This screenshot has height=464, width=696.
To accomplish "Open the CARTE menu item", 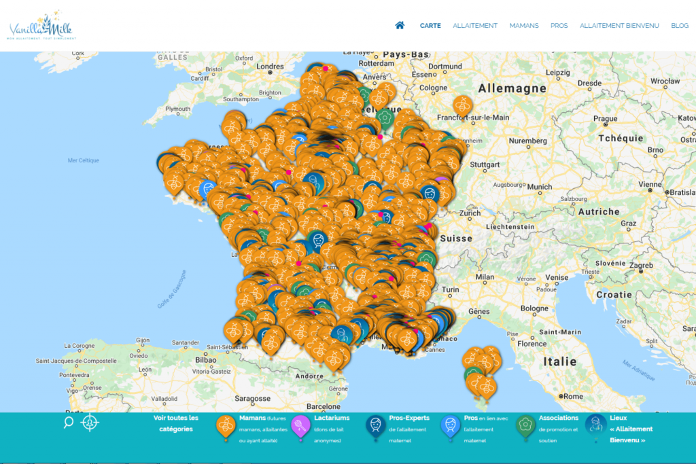I will (x=430, y=26).
